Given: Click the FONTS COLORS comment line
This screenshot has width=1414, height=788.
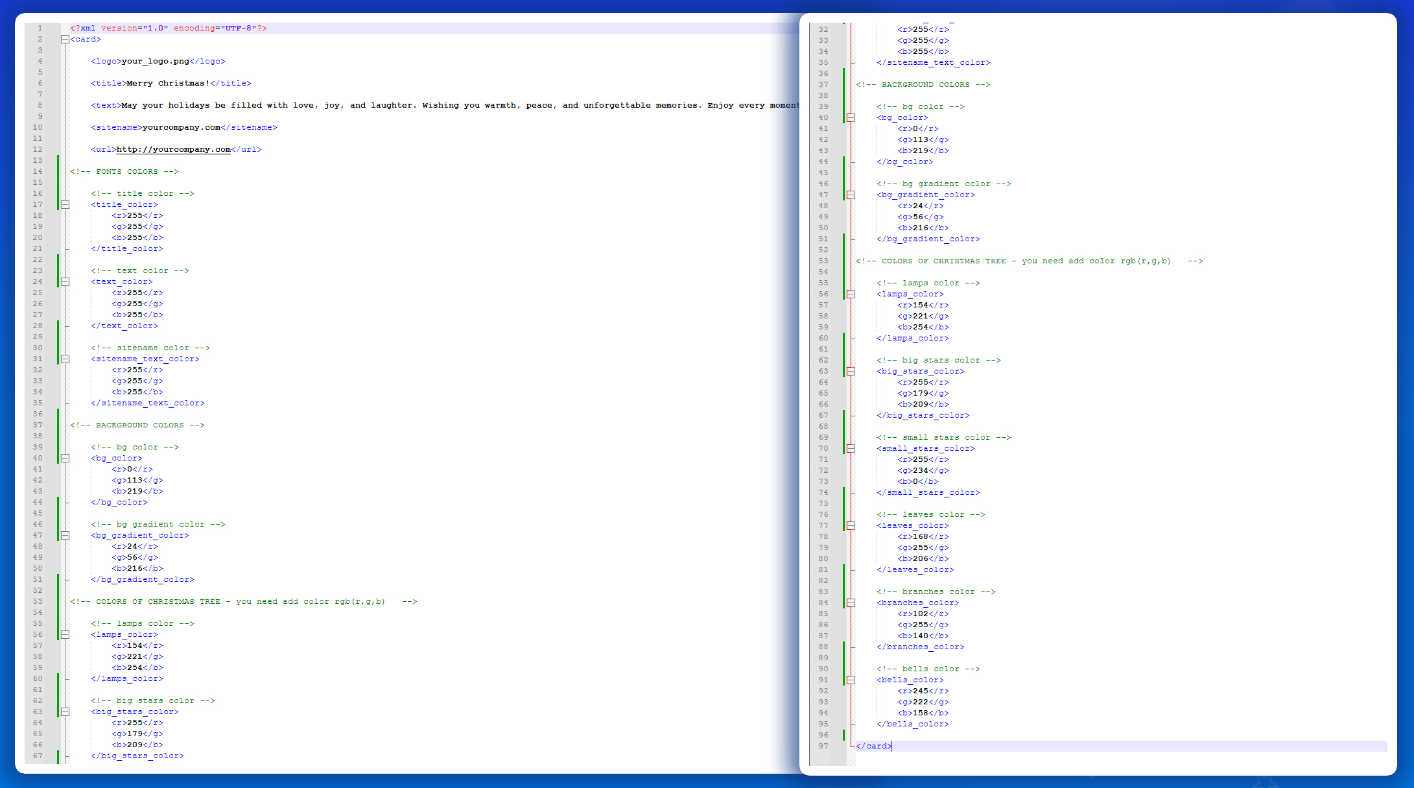Looking at the screenshot, I should (x=124, y=172).
